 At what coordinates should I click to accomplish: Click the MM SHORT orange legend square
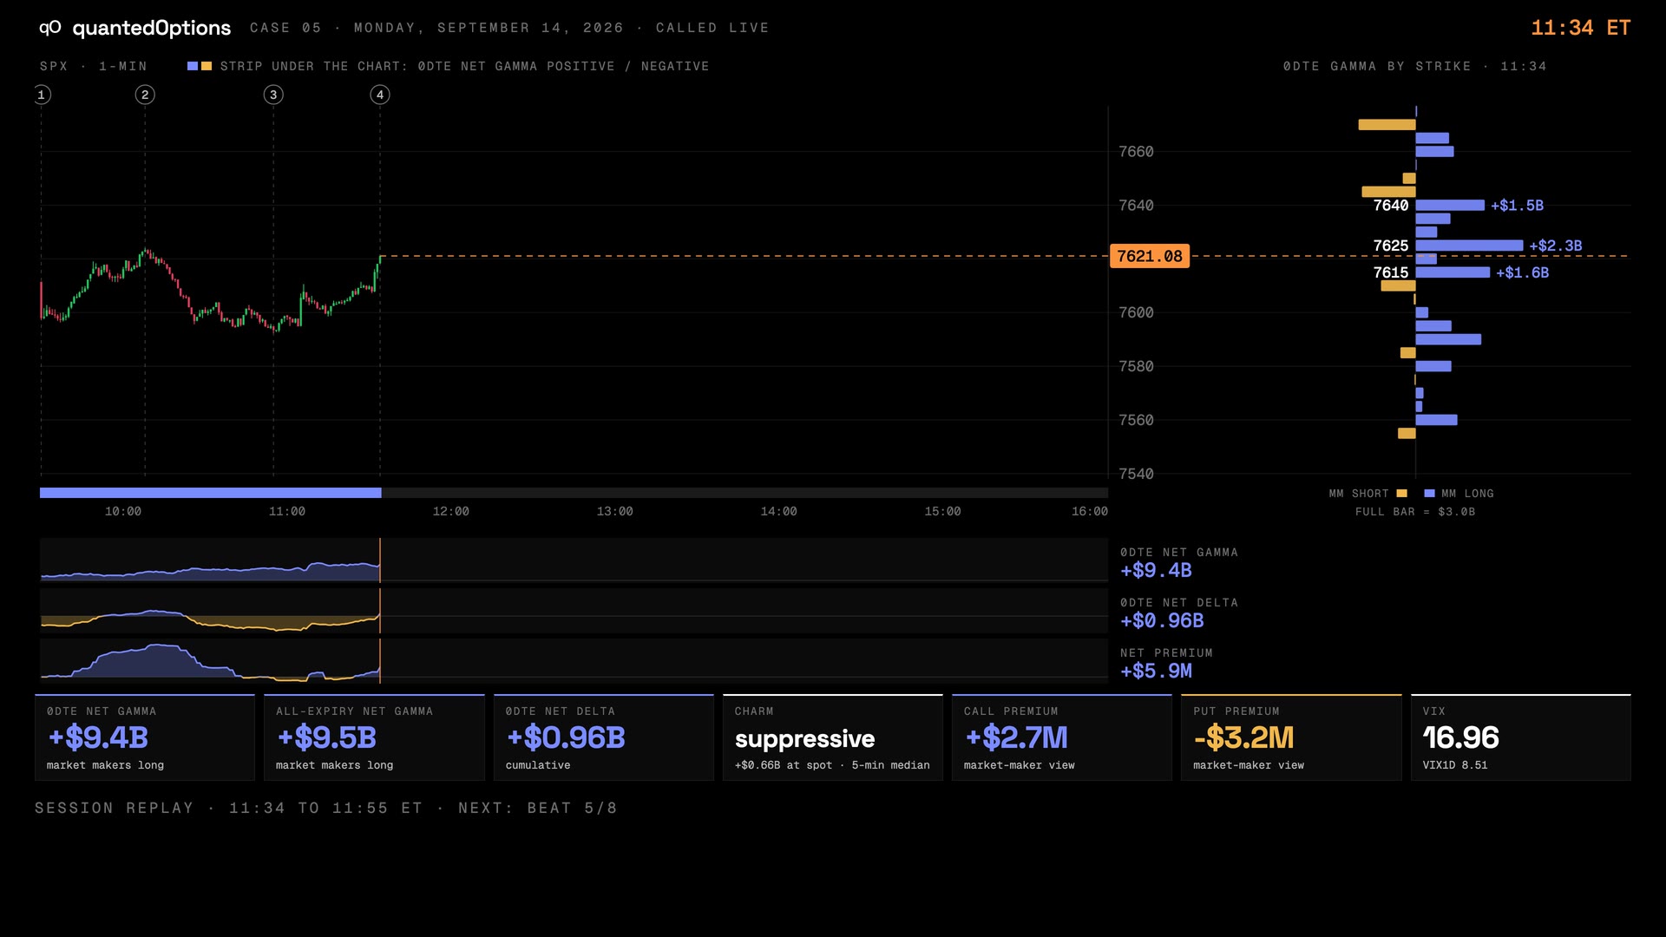(x=1401, y=493)
